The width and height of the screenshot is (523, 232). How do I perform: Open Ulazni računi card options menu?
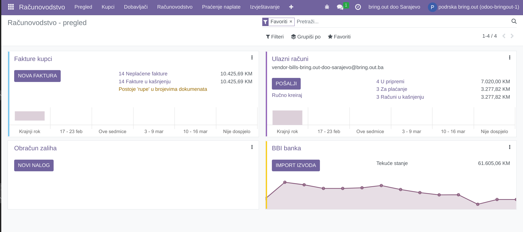point(510,58)
